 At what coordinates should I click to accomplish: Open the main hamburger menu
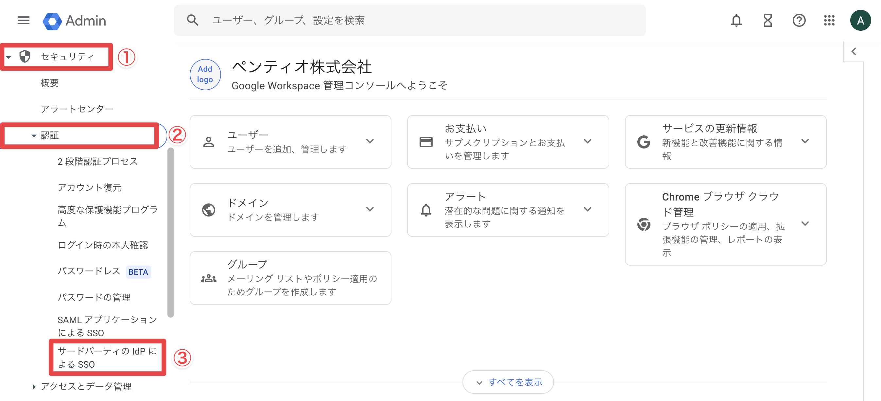pos(23,21)
